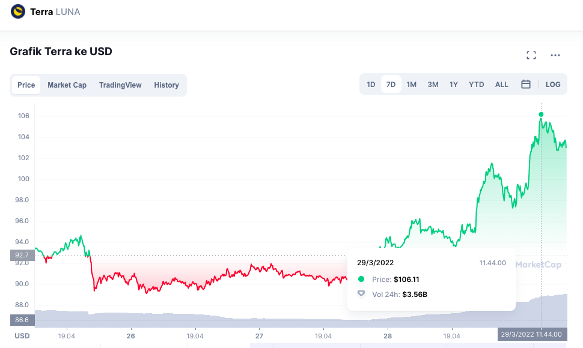Choose the 3M time range
Screen dimensions: 583x348
pyautogui.click(x=433, y=85)
